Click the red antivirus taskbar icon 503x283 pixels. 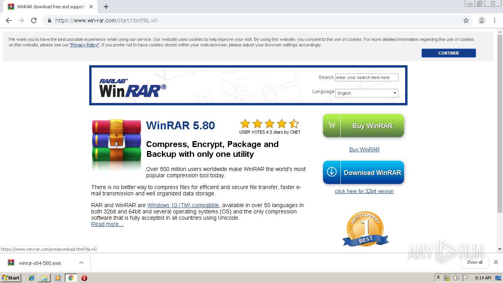pyautogui.click(x=84, y=278)
